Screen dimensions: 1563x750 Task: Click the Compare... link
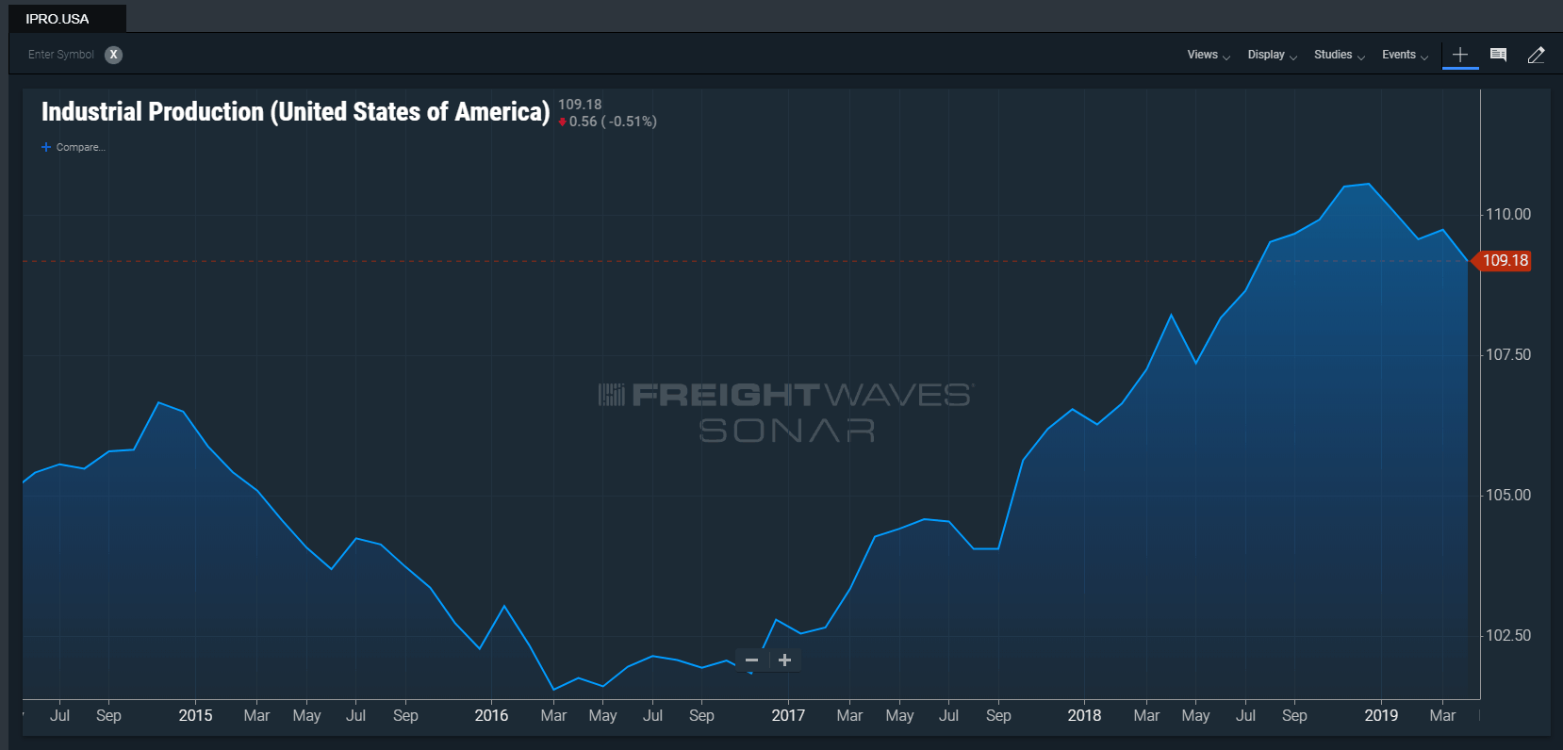coord(80,147)
